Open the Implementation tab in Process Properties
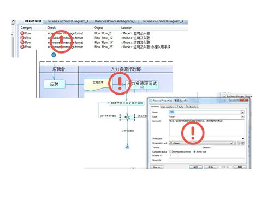This screenshot has height=205, width=273. click(169, 107)
